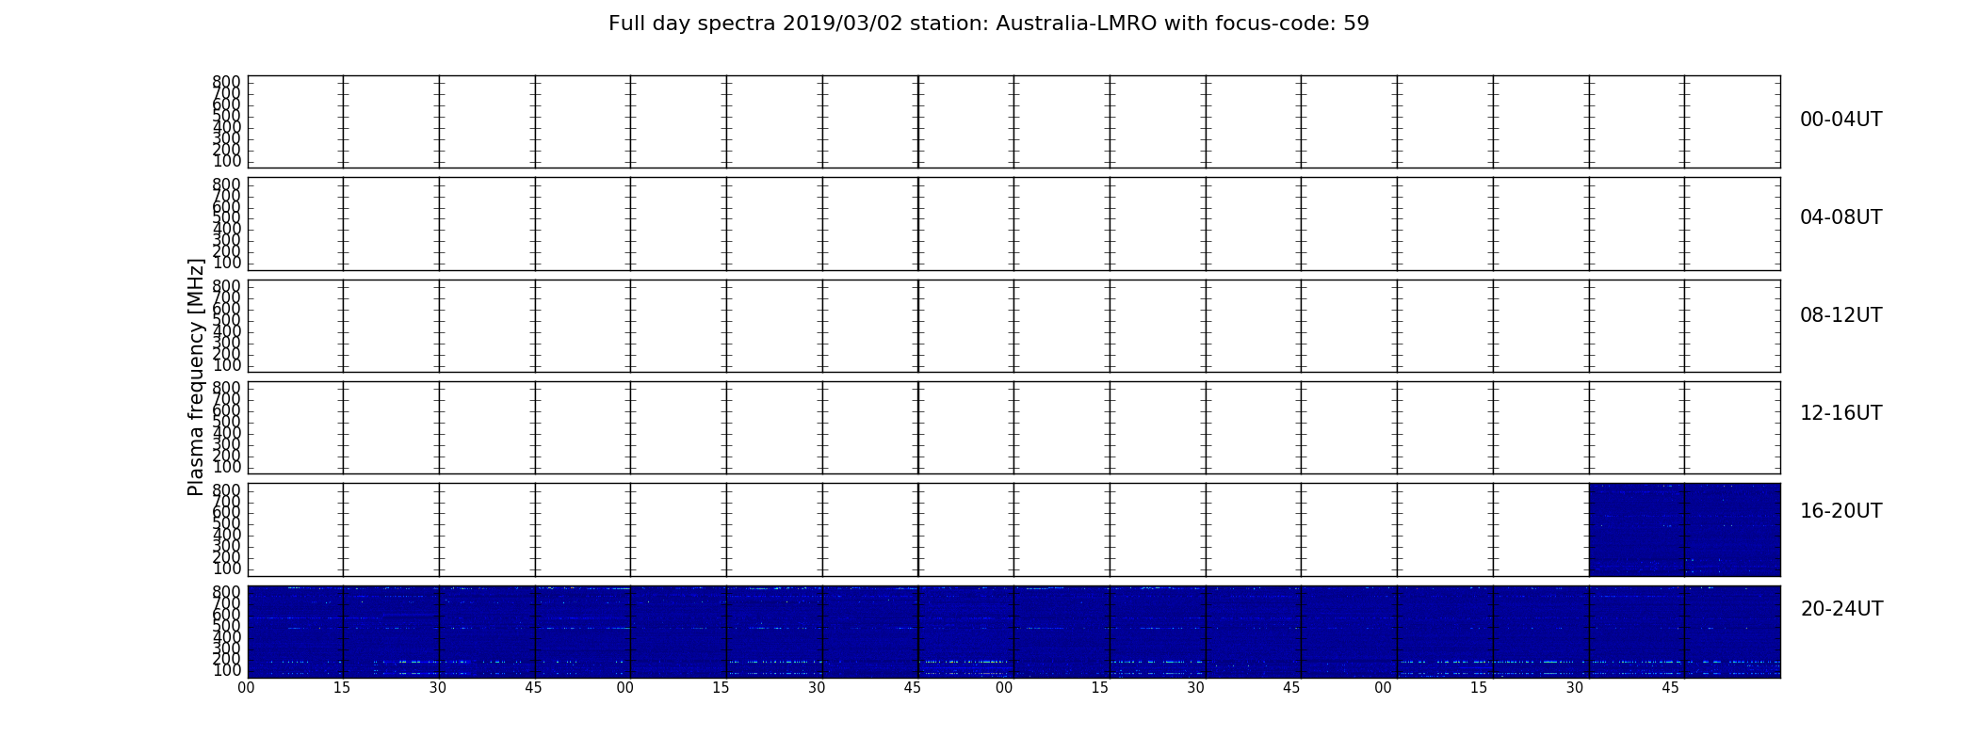Click the 100 tick label of 08-12UT panel
The width and height of the screenshot is (1978, 753).
click(226, 365)
